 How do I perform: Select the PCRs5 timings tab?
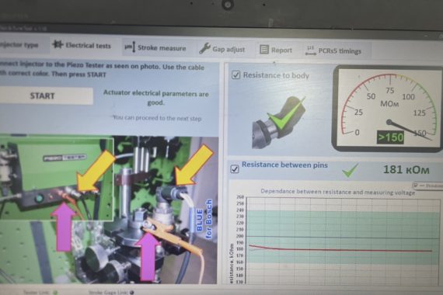(x=333, y=50)
